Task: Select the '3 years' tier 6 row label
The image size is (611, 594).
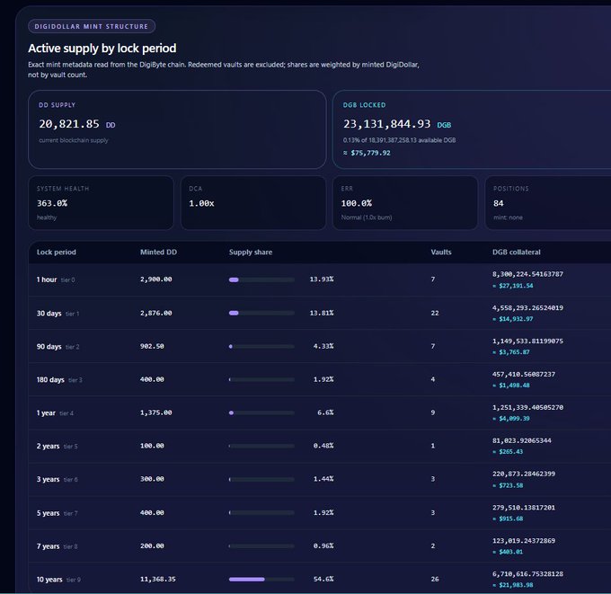Action: [x=48, y=479]
